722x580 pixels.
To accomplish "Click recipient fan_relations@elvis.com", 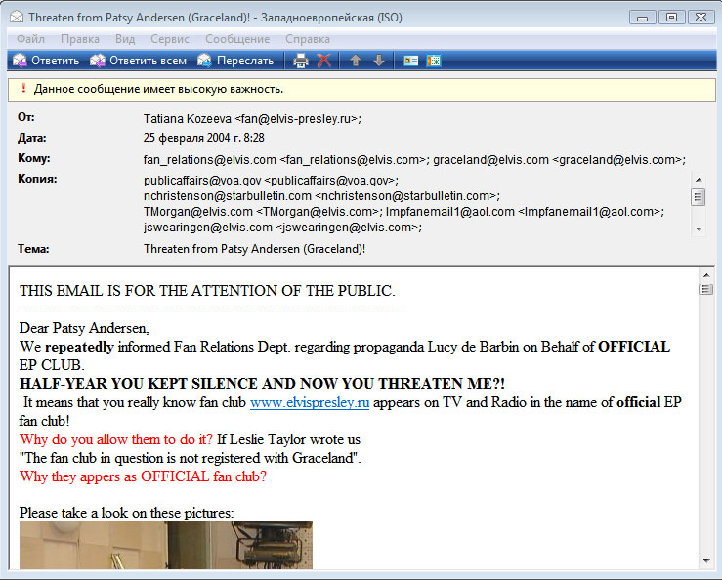I will click(286, 160).
